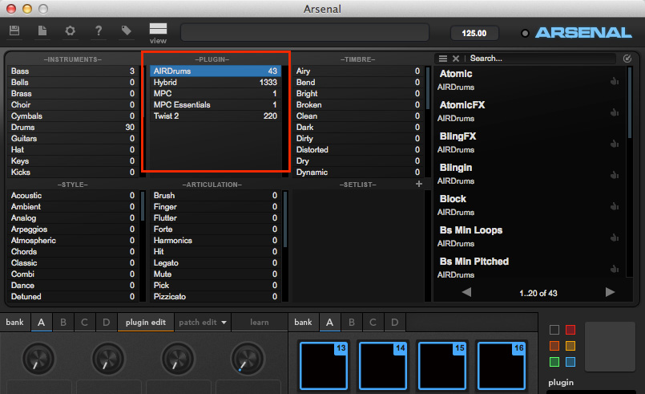
Task: Select knob bank B
Action: 63,323
